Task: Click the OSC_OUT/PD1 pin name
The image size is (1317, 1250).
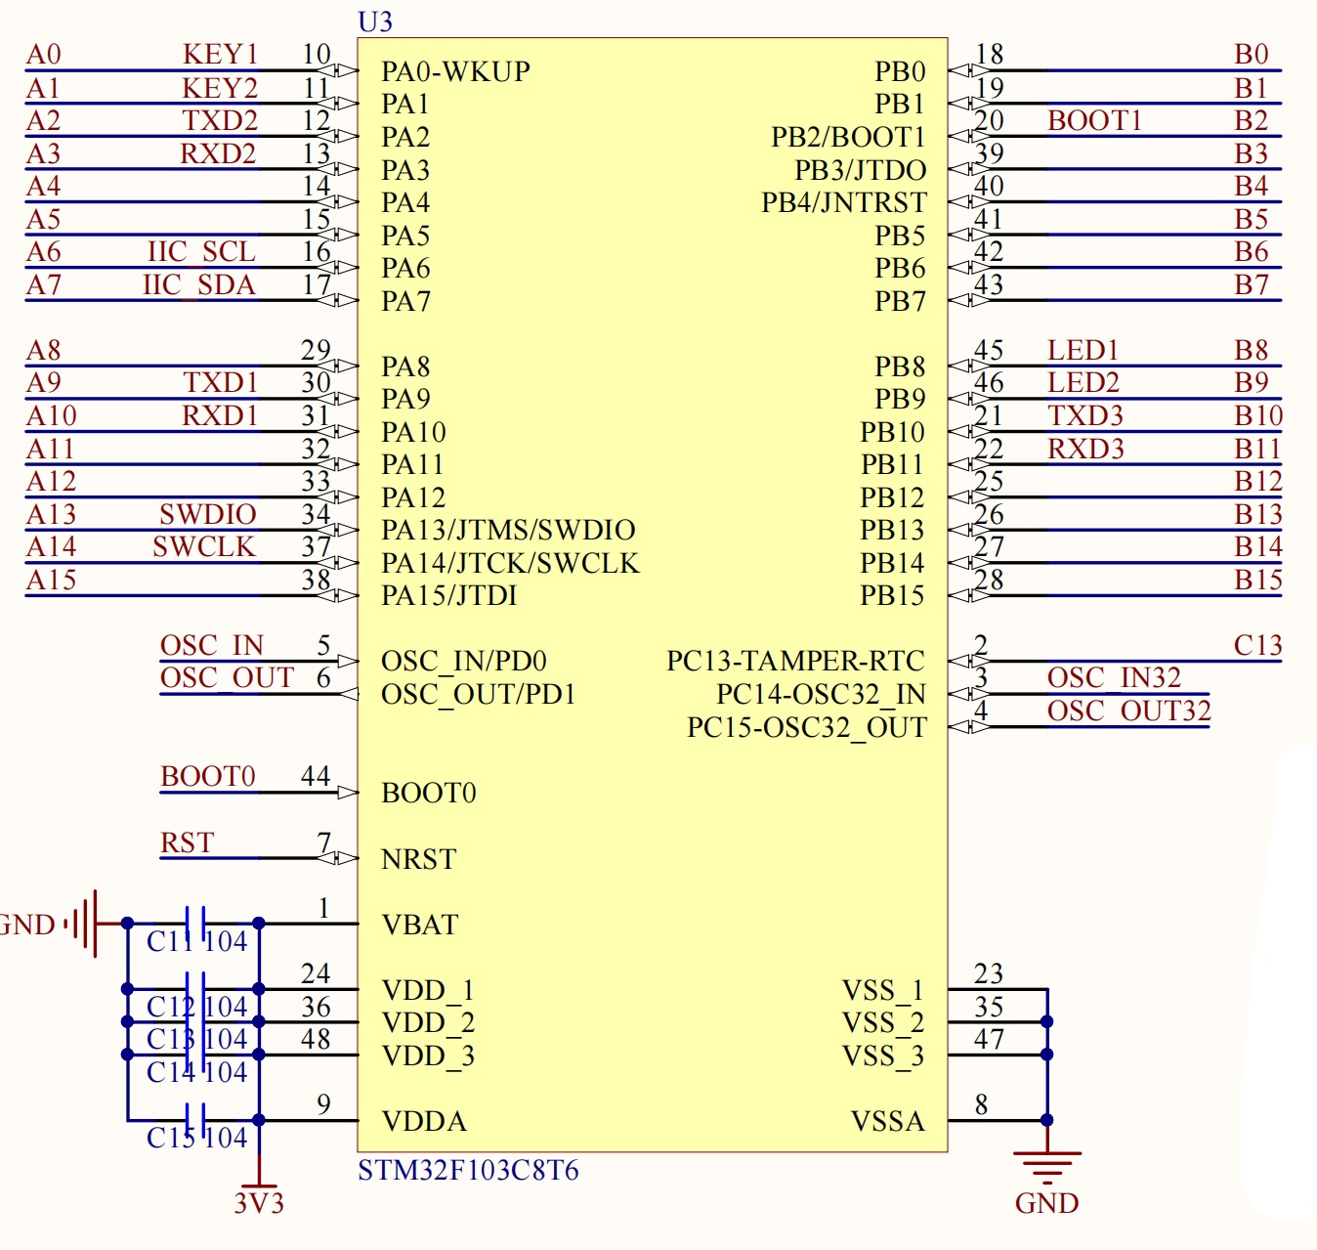Action: (x=479, y=694)
